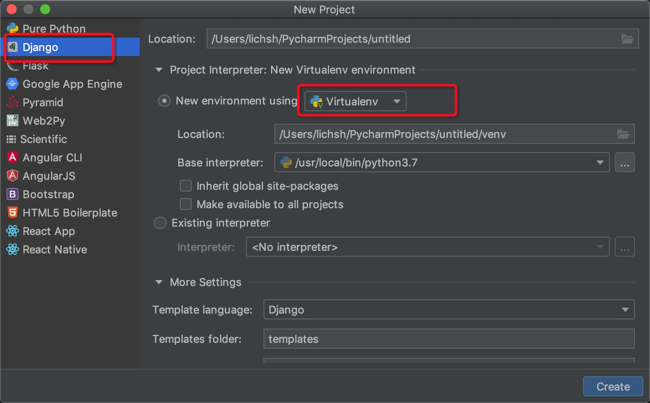Click the red close window button

click(x=12, y=9)
